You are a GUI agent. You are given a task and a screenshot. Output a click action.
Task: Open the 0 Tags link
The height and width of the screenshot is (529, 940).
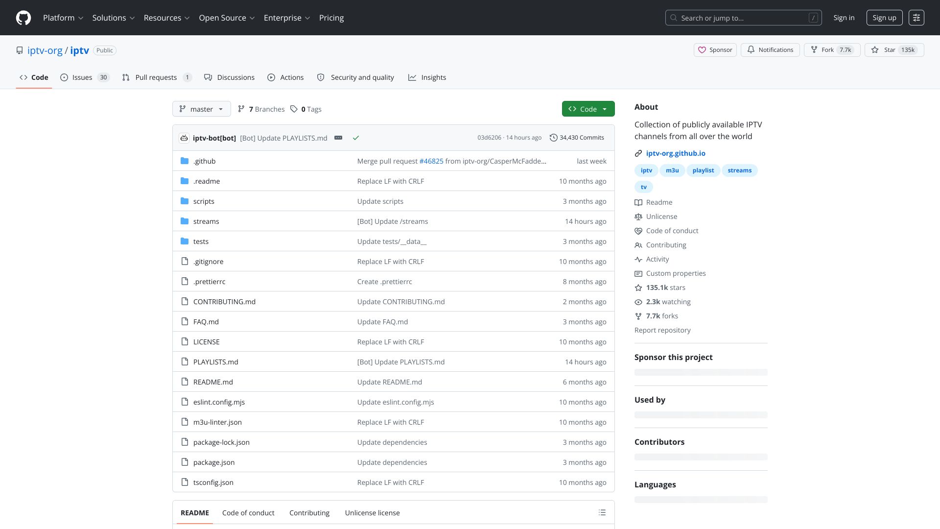tap(306, 109)
